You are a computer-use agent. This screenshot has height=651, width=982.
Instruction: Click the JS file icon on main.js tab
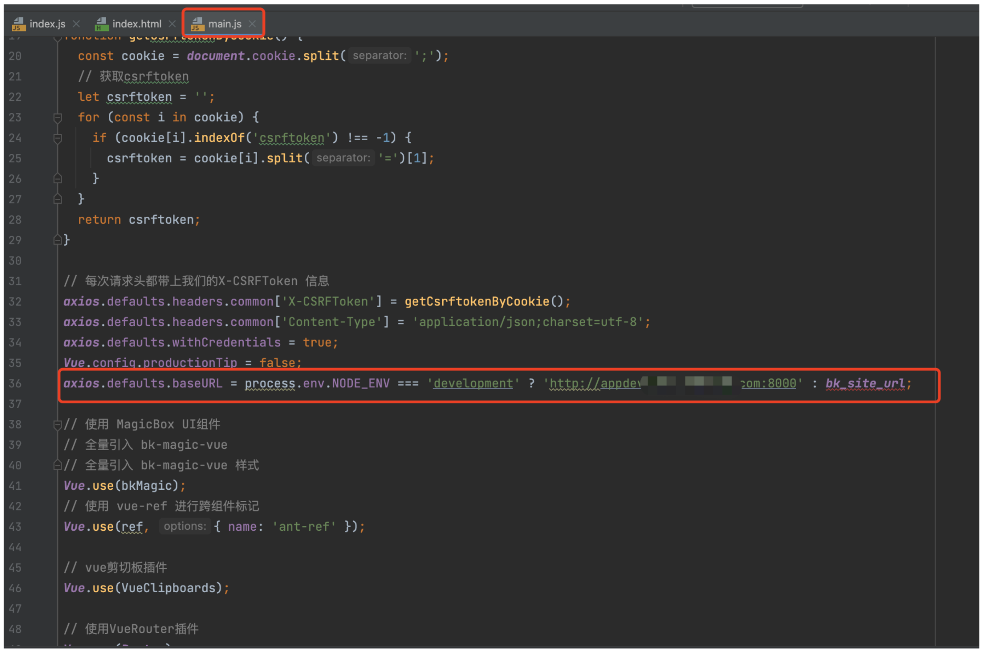pyautogui.click(x=197, y=24)
